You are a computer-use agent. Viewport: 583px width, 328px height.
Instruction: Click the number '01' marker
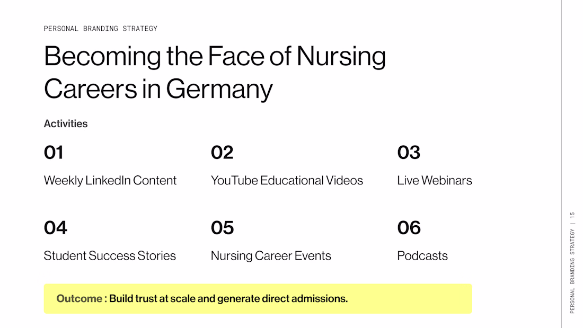pyautogui.click(x=54, y=153)
